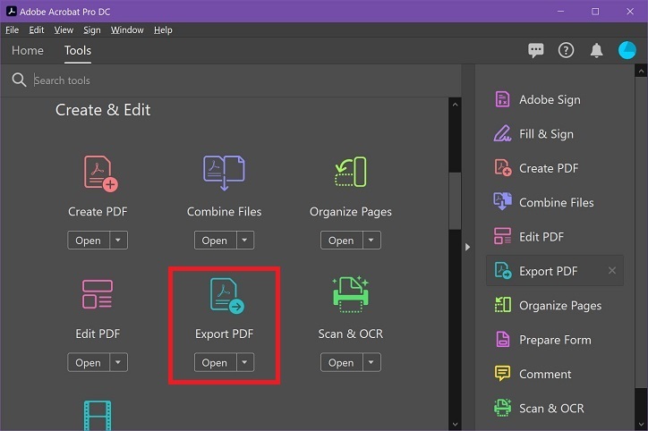Maximize the Acrobat window
The width and height of the screenshot is (648, 431).
(x=595, y=11)
